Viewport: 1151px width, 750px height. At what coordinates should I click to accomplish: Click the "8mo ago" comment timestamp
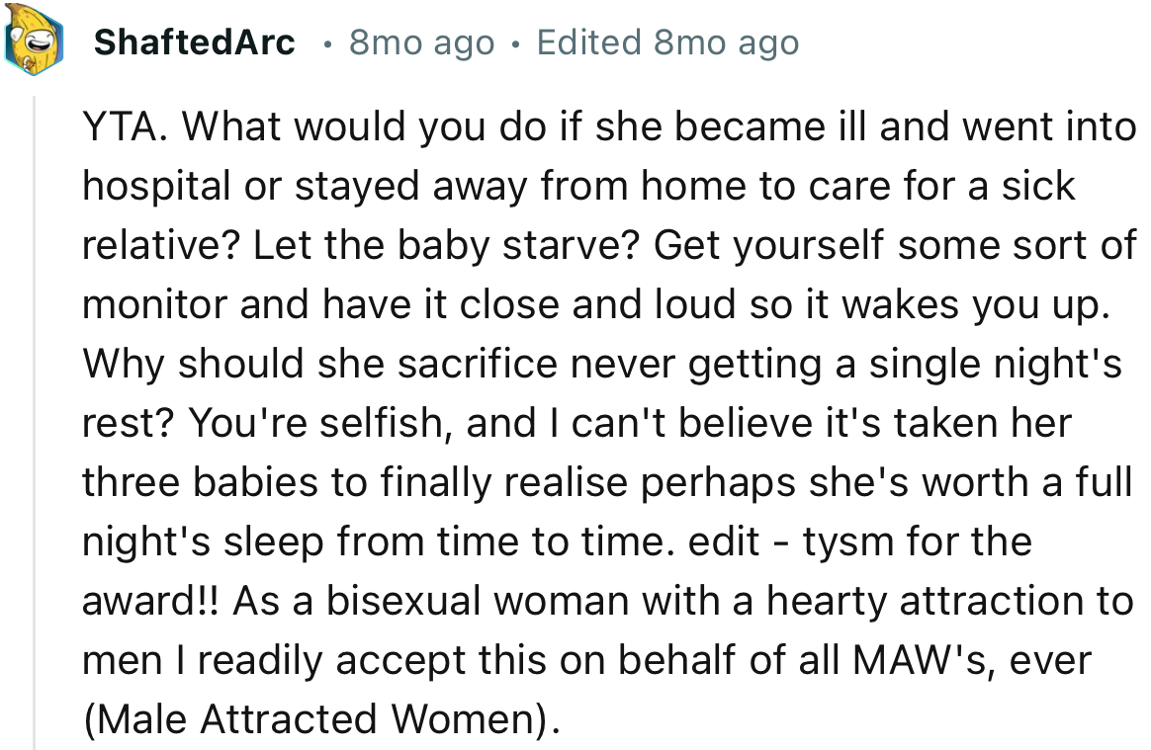pos(421,42)
